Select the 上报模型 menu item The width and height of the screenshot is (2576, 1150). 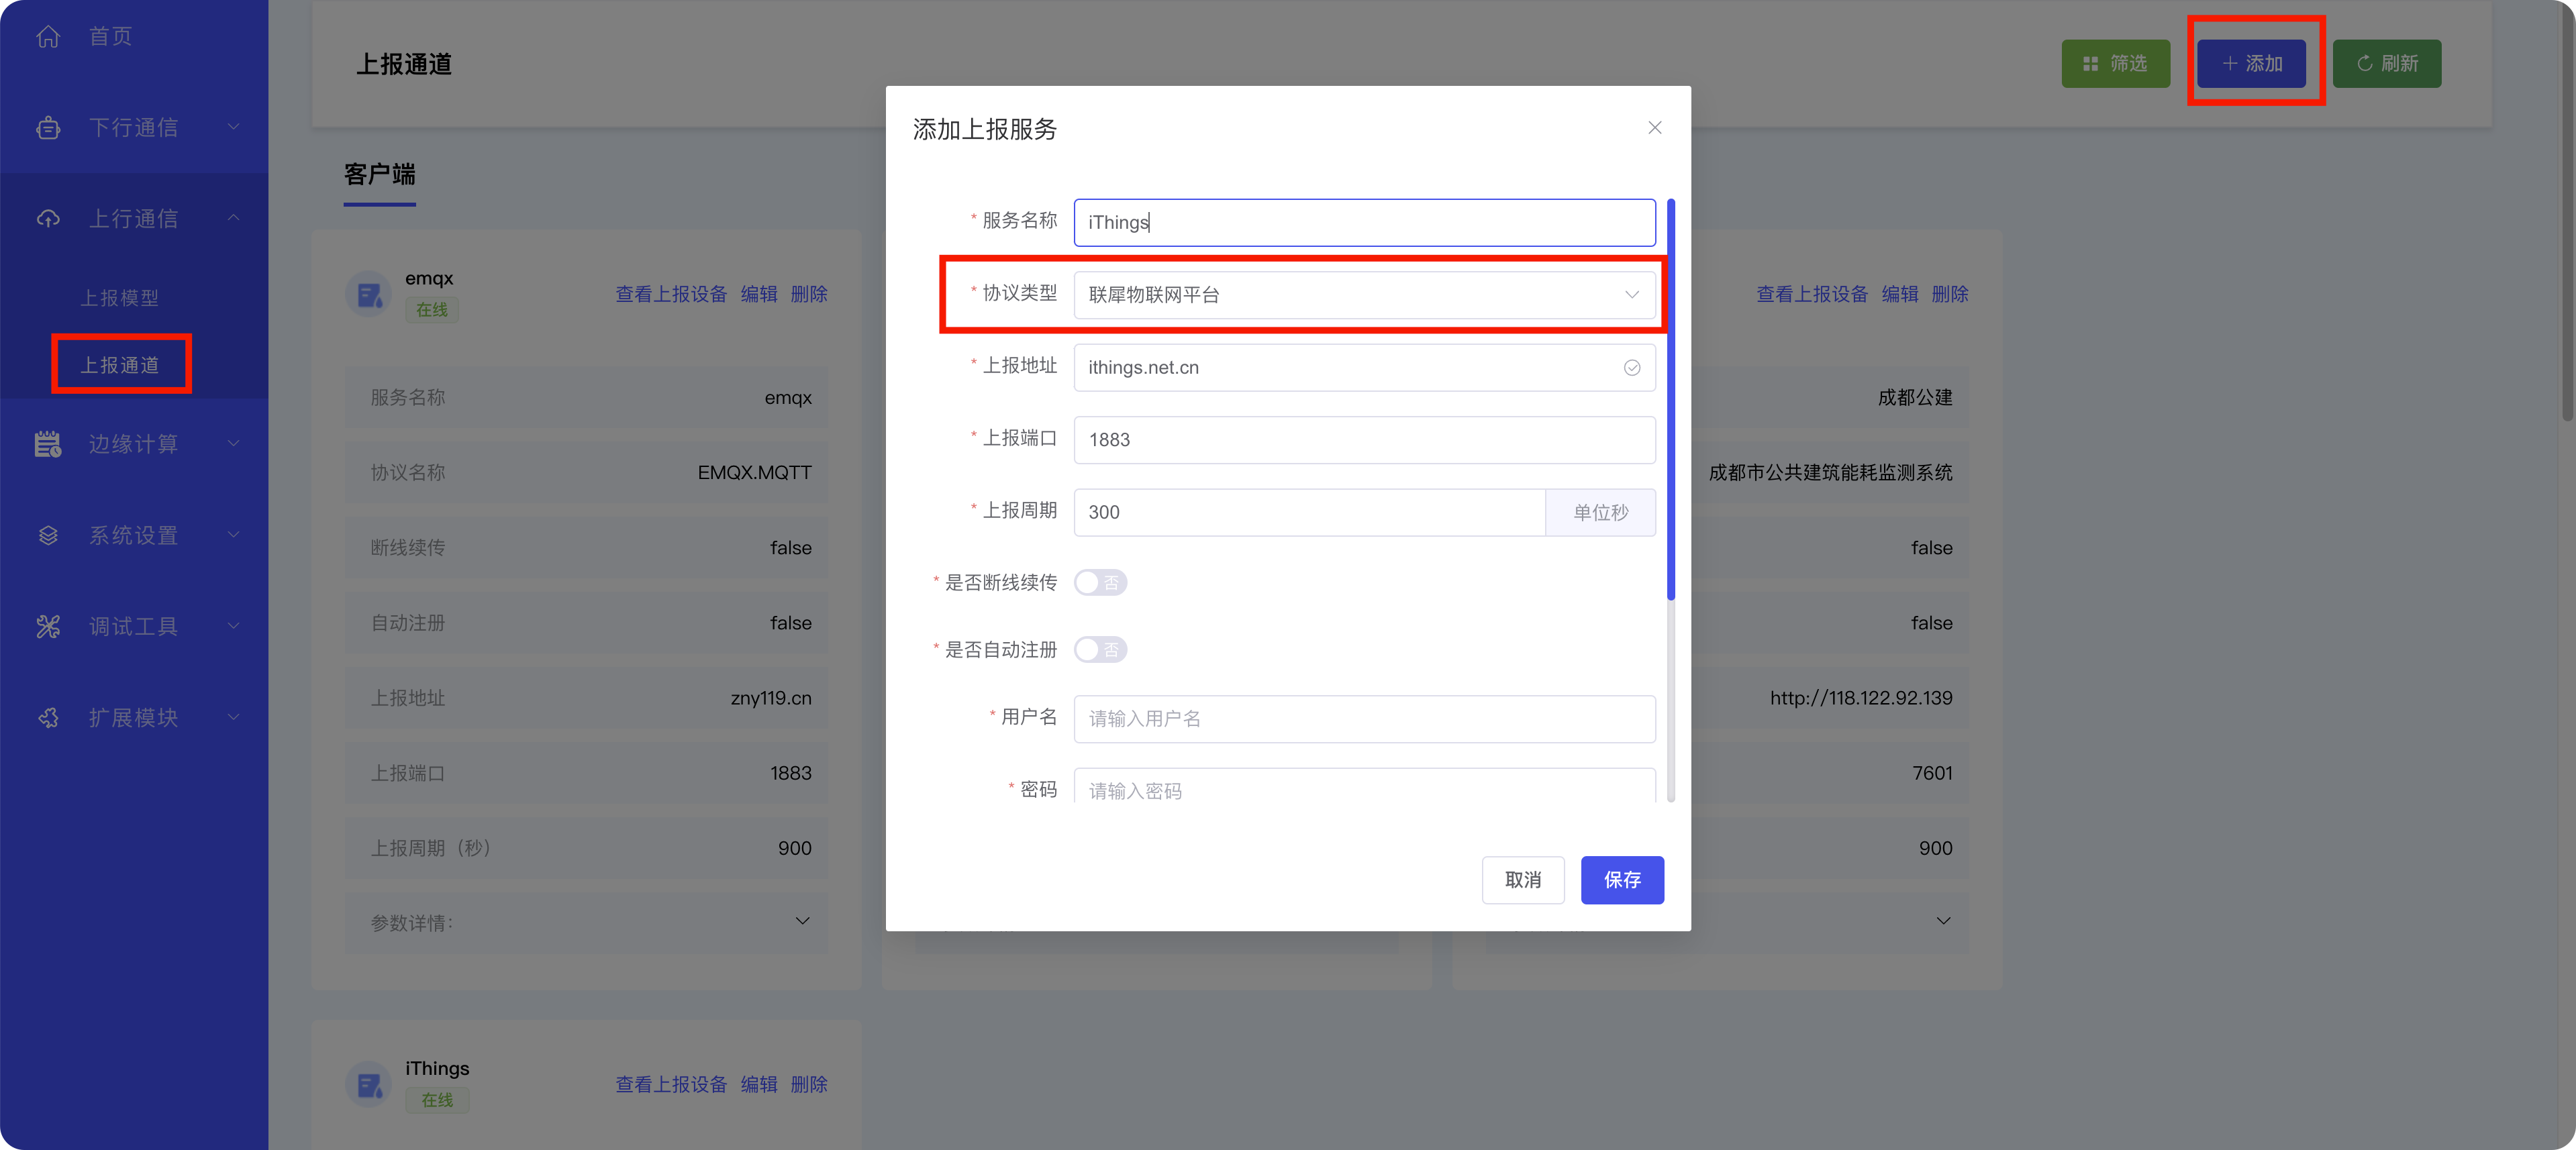point(119,298)
